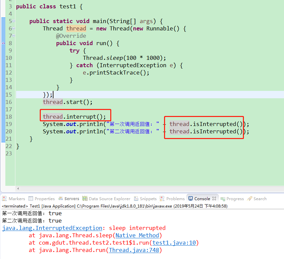This screenshot has width=284, height=259.
Task: Follow the Native Method stack trace link
Action: tap(137, 235)
